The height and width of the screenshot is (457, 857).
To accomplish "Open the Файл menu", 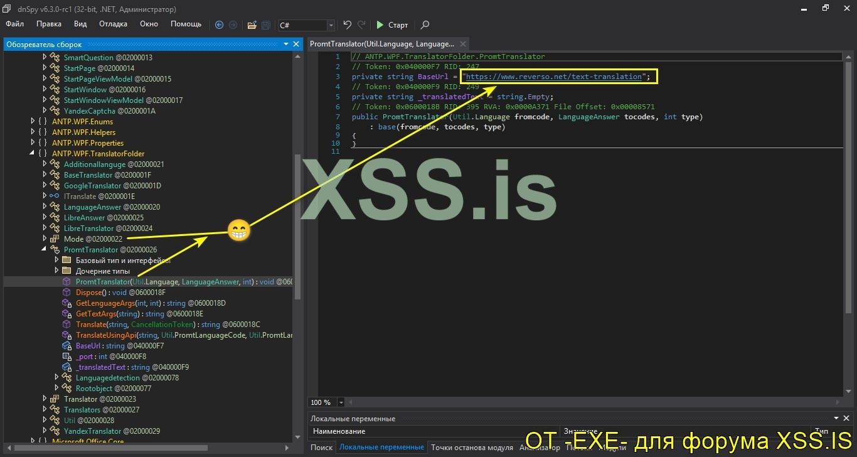I will (14, 24).
